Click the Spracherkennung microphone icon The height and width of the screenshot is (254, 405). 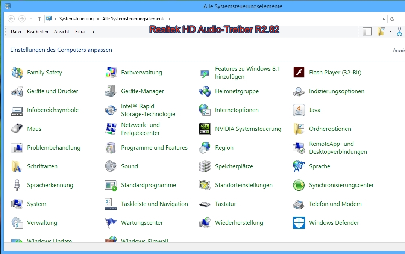[17, 185]
